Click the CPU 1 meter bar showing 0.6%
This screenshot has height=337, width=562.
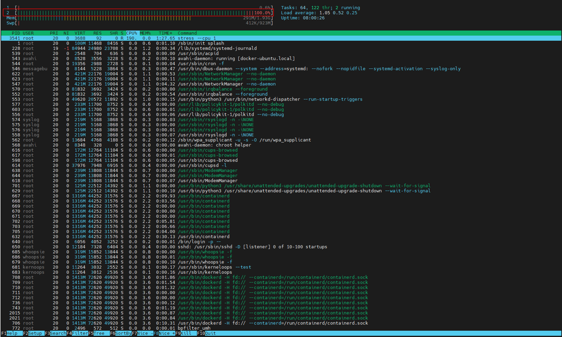point(140,8)
